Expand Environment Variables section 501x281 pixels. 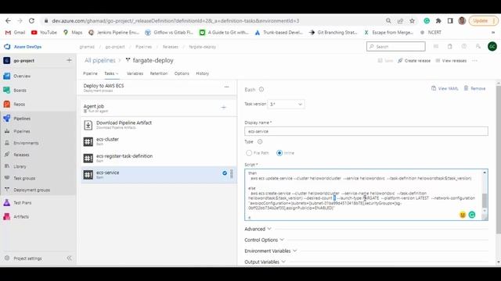tap(271, 251)
